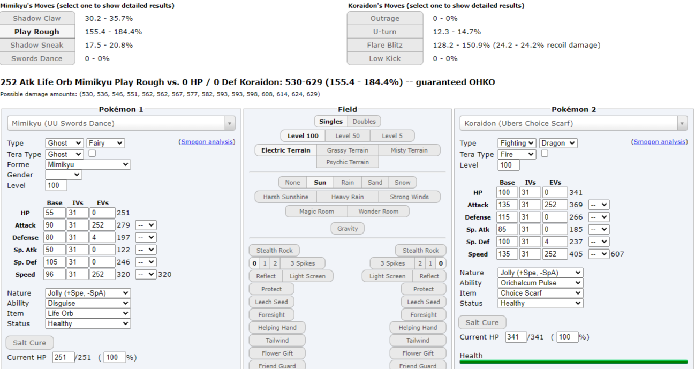
Task: Switch to Doubles format
Action: tap(364, 121)
